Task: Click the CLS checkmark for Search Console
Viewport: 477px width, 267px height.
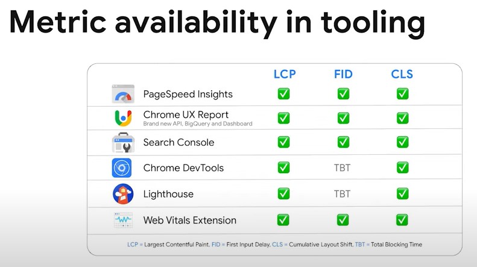Action: (x=402, y=143)
